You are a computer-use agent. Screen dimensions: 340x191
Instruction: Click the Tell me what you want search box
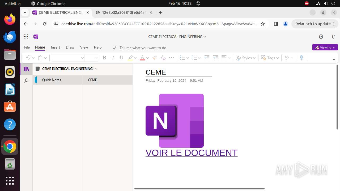pos(143,48)
